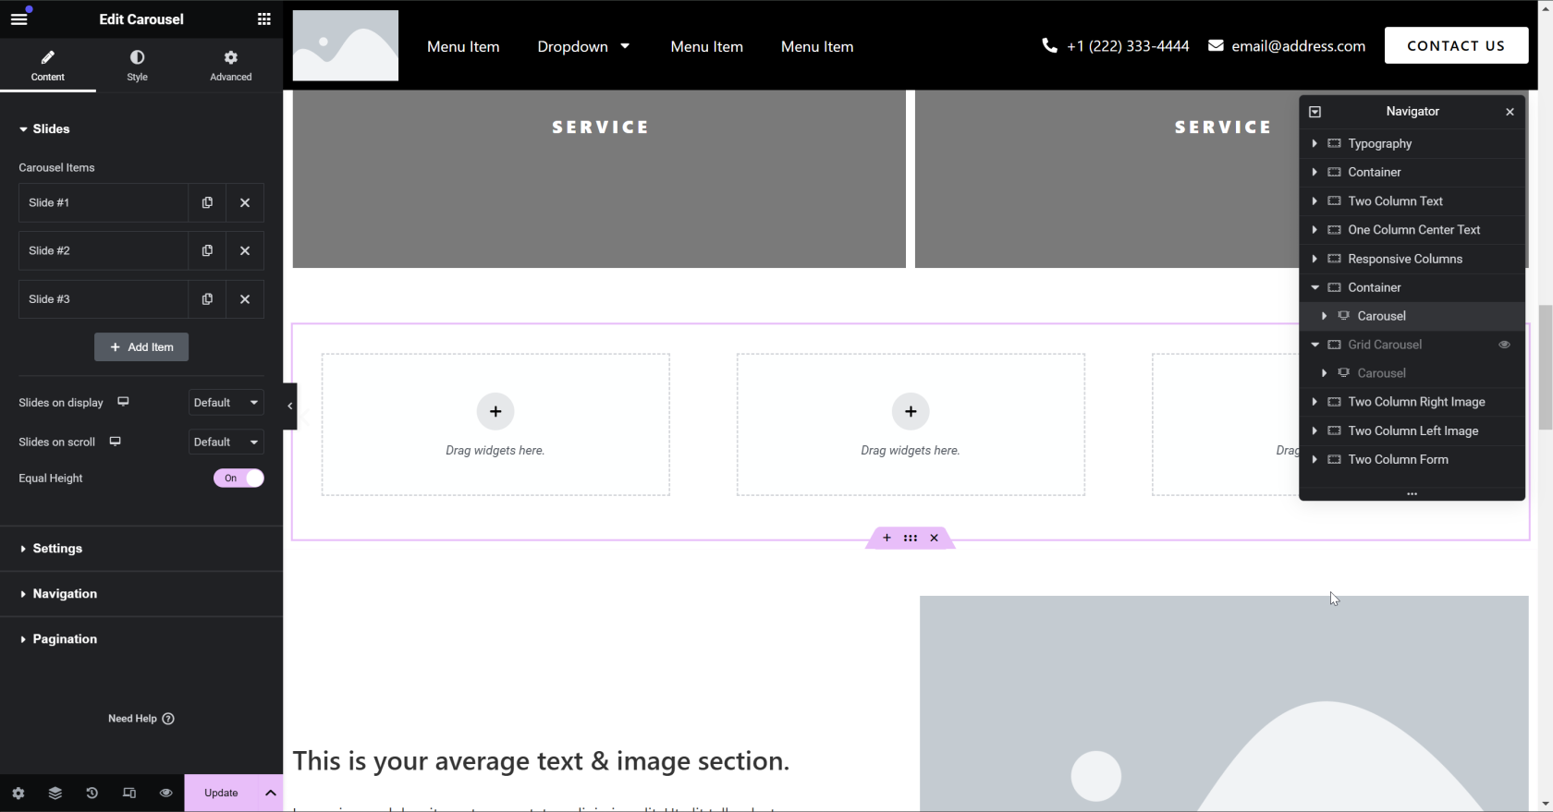Viewport: 1553px width, 812px height.
Task: Toggle visibility of Grid Carousel element
Action: coord(1504,345)
